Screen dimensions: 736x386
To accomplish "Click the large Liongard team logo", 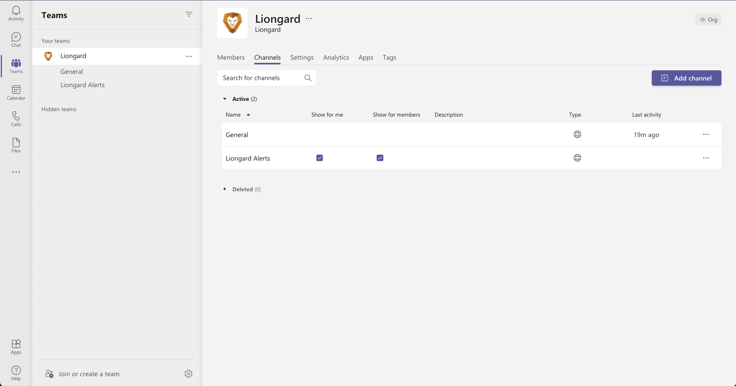I will click(232, 23).
